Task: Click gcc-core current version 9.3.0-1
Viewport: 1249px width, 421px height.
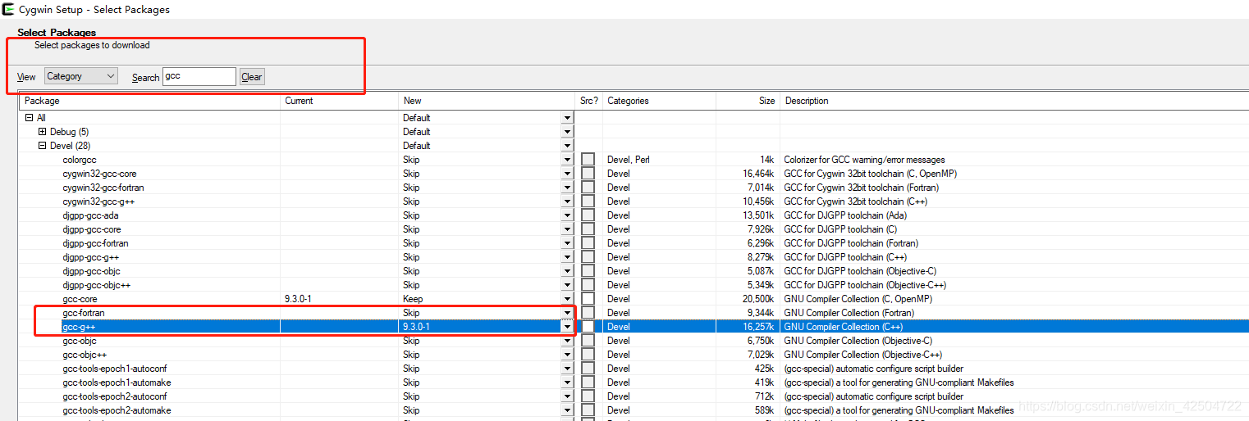Action: coord(299,299)
